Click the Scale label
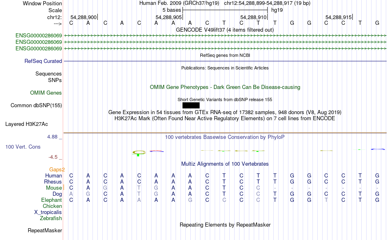Image resolution: width=387 pixels, height=240 pixels. 55,10
